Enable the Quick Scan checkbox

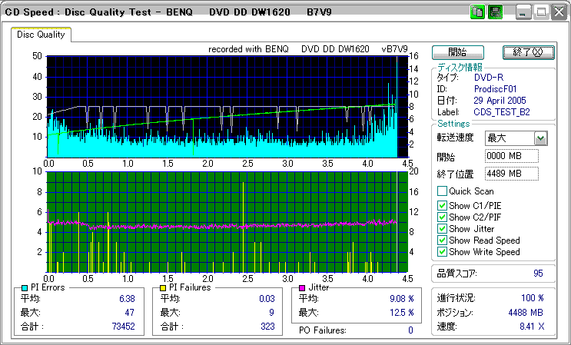pos(442,191)
